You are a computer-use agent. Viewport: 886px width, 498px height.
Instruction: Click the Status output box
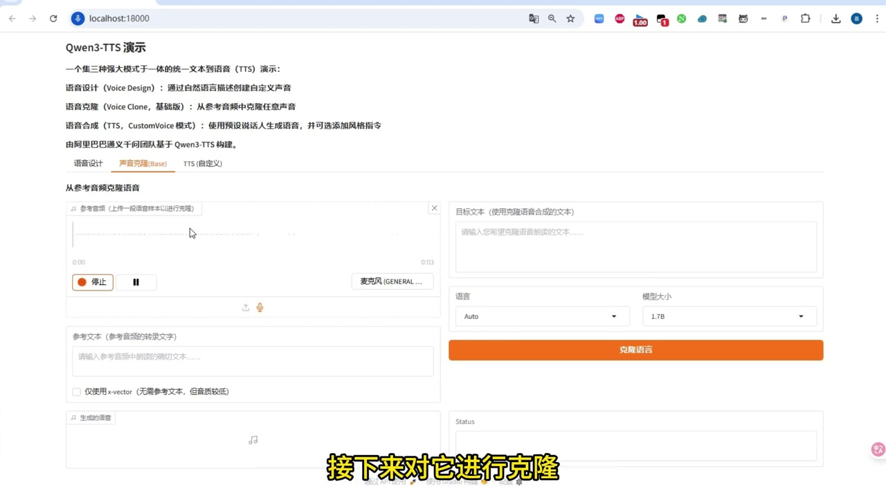click(x=636, y=446)
